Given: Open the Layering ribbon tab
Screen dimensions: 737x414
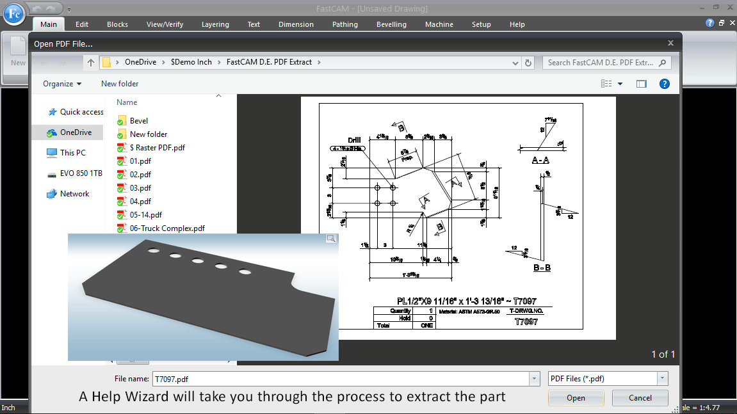Looking at the screenshot, I should [215, 24].
